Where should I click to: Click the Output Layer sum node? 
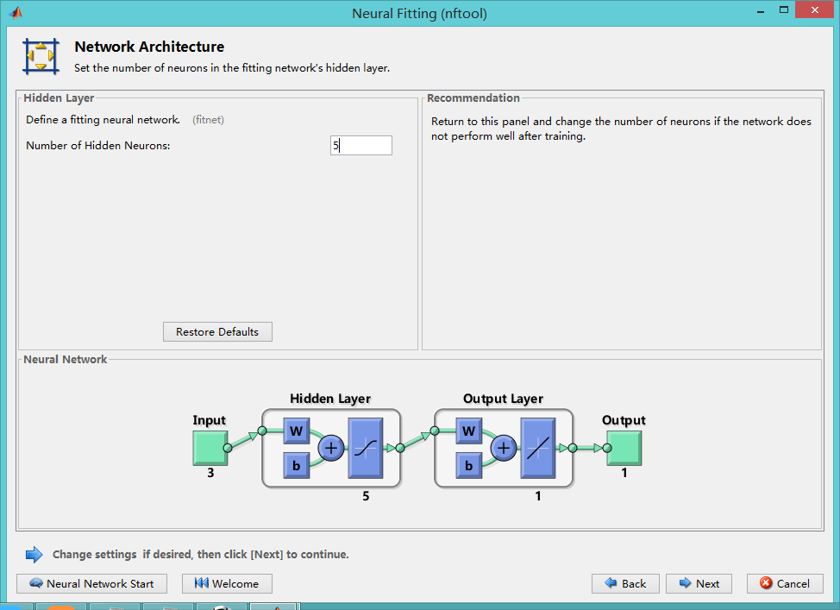pos(504,448)
